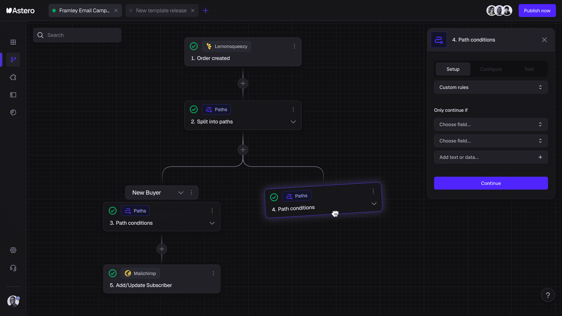Open the dashboard grid icon in sidebar
Viewport: 562px width, 316px height.
tap(13, 42)
